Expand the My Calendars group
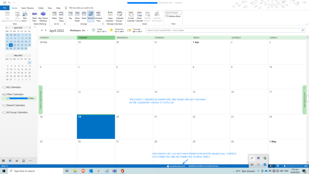This screenshot has height=174, width=309. (2, 87)
